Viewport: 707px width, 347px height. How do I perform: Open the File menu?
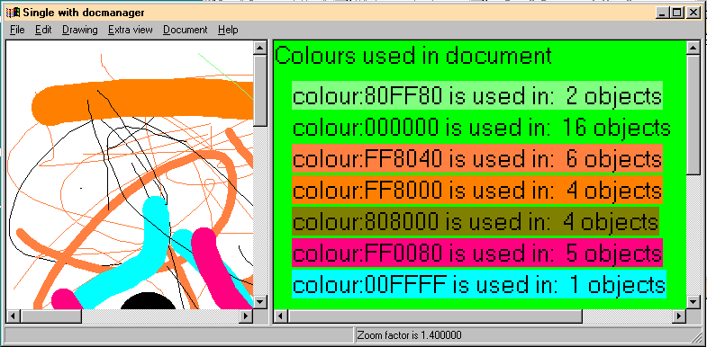(x=17, y=30)
